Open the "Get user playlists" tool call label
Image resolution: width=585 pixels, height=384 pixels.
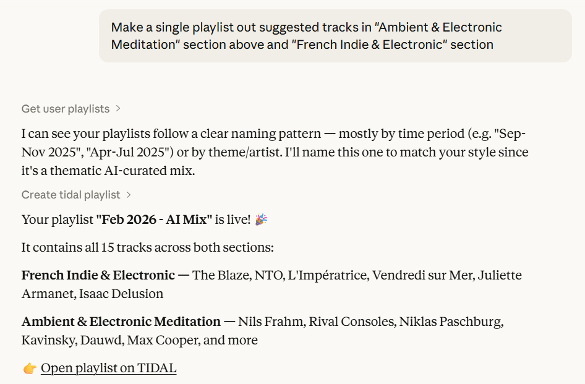click(66, 109)
